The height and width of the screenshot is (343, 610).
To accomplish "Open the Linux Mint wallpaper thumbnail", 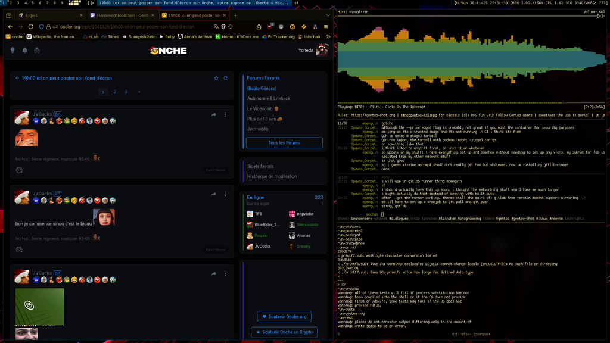I will (39, 307).
